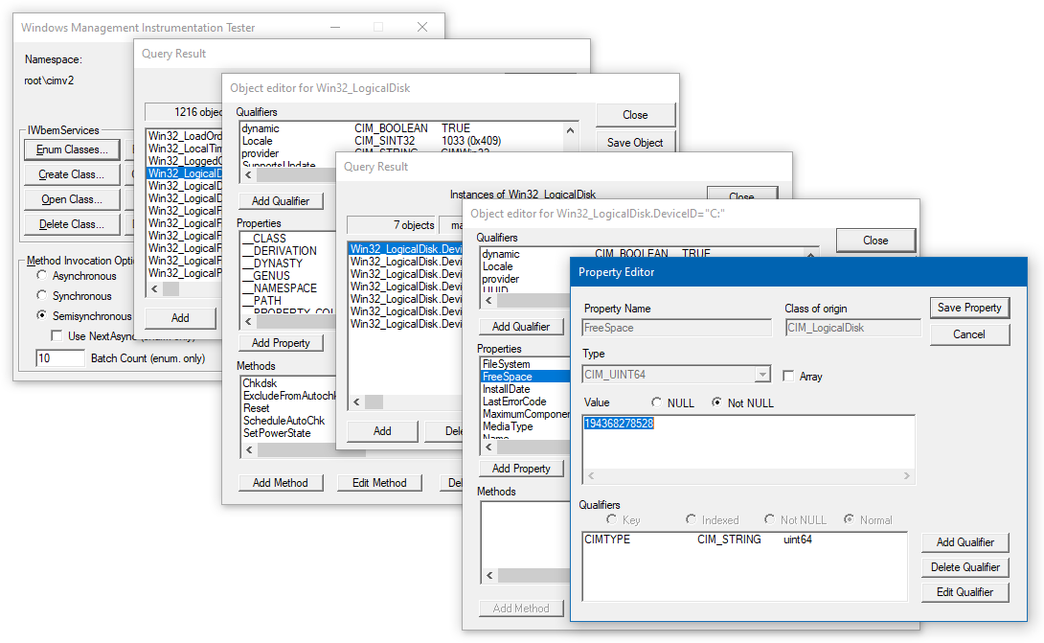Click the Edit Qualifier button
This screenshot has width=1044, height=643.
[x=965, y=592]
